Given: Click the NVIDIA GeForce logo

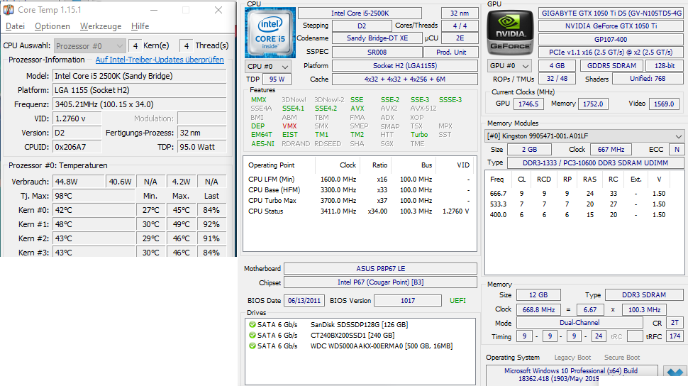Looking at the screenshot, I should click(x=510, y=33).
